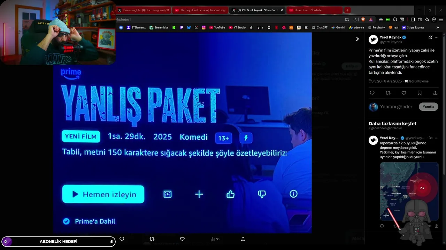Click the '18 Görüntüleme' view count

[416, 81]
